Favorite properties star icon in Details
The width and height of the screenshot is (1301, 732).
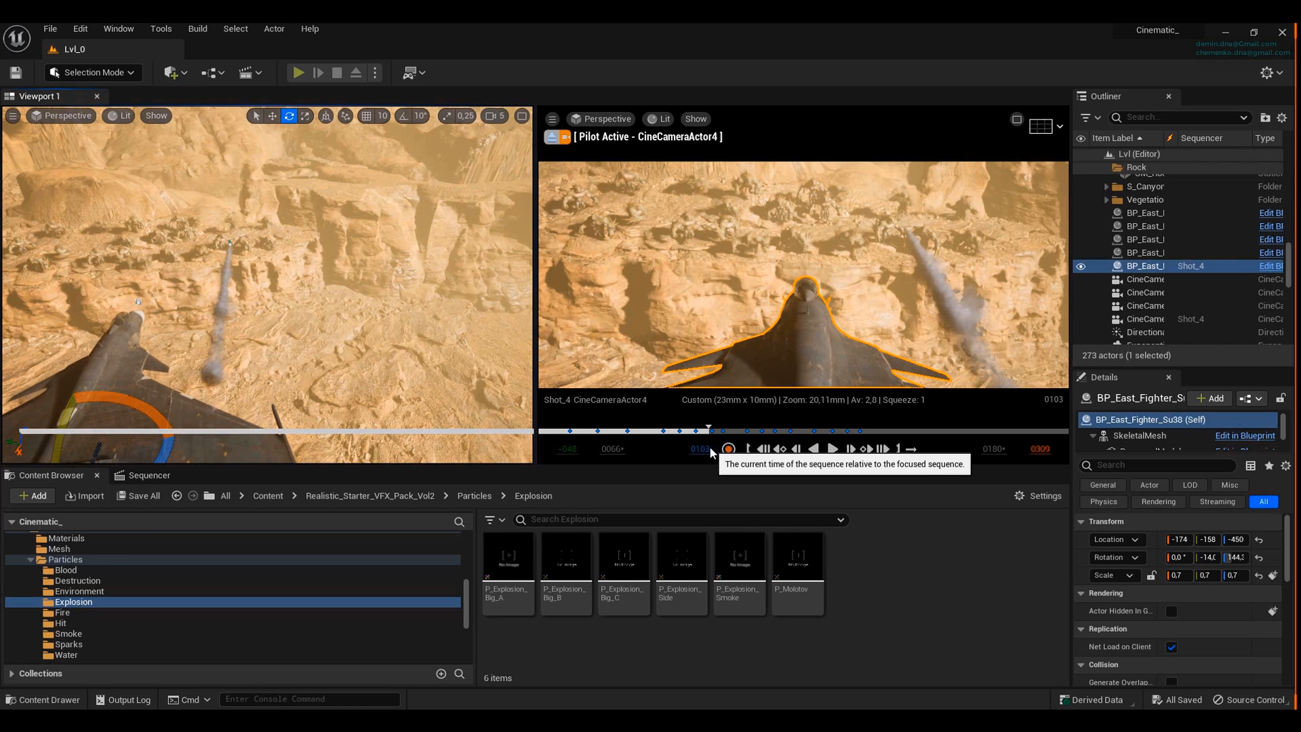pyautogui.click(x=1268, y=465)
